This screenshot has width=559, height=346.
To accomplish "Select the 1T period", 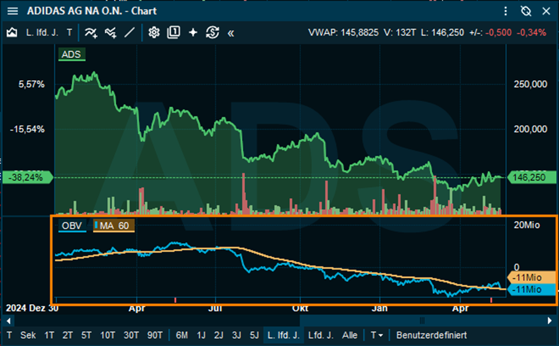I will [x=49, y=335].
